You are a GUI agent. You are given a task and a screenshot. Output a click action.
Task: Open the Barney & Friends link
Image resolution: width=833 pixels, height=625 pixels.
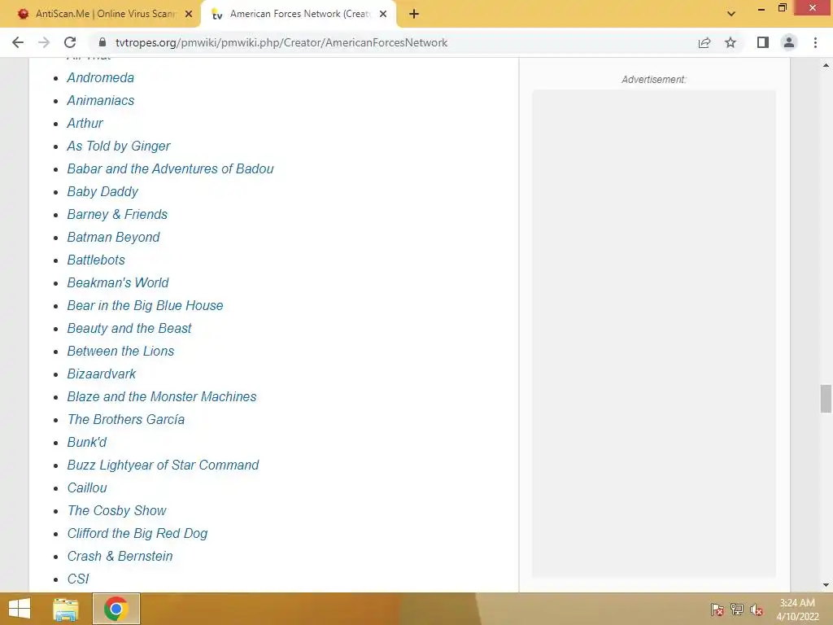point(117,215)
